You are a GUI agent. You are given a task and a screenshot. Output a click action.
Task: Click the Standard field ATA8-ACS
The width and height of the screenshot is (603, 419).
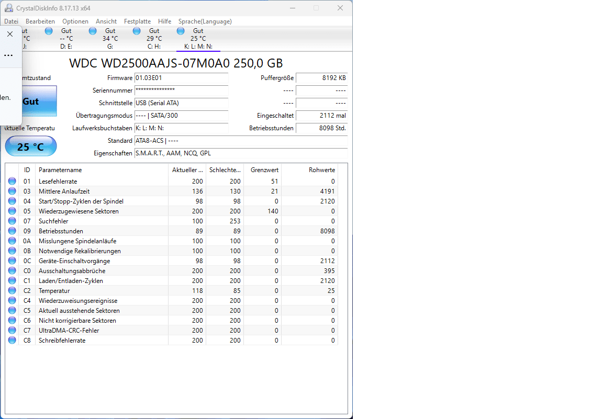(241, 141)
